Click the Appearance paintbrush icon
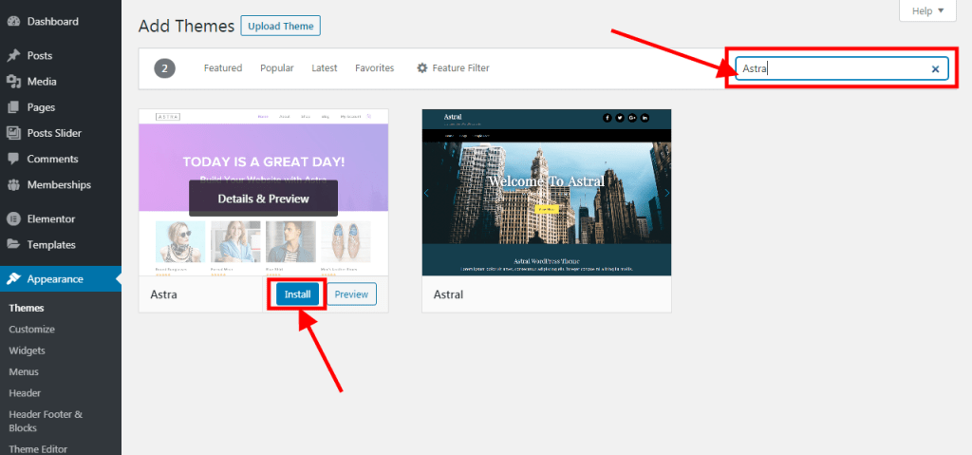Image resolution: width=972 pixels, height=455 pixels. (13, 278)
